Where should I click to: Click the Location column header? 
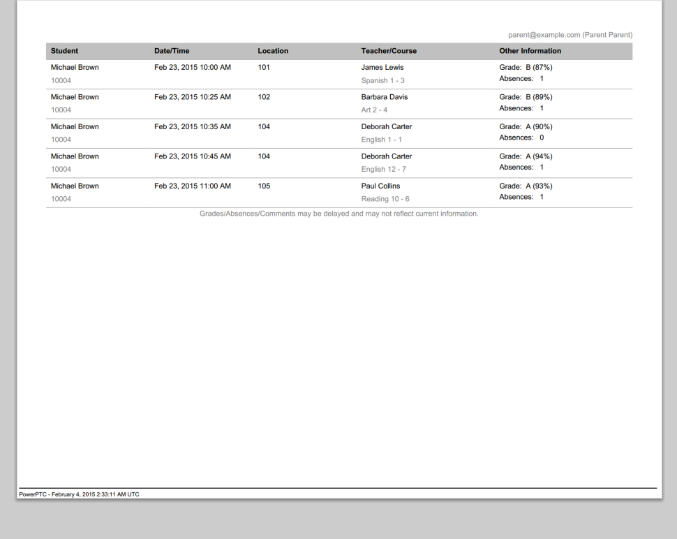coord(273,51)
